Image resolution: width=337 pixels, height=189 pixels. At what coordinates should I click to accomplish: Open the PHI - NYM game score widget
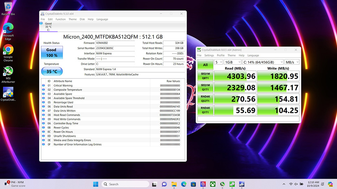coord(14,184)
